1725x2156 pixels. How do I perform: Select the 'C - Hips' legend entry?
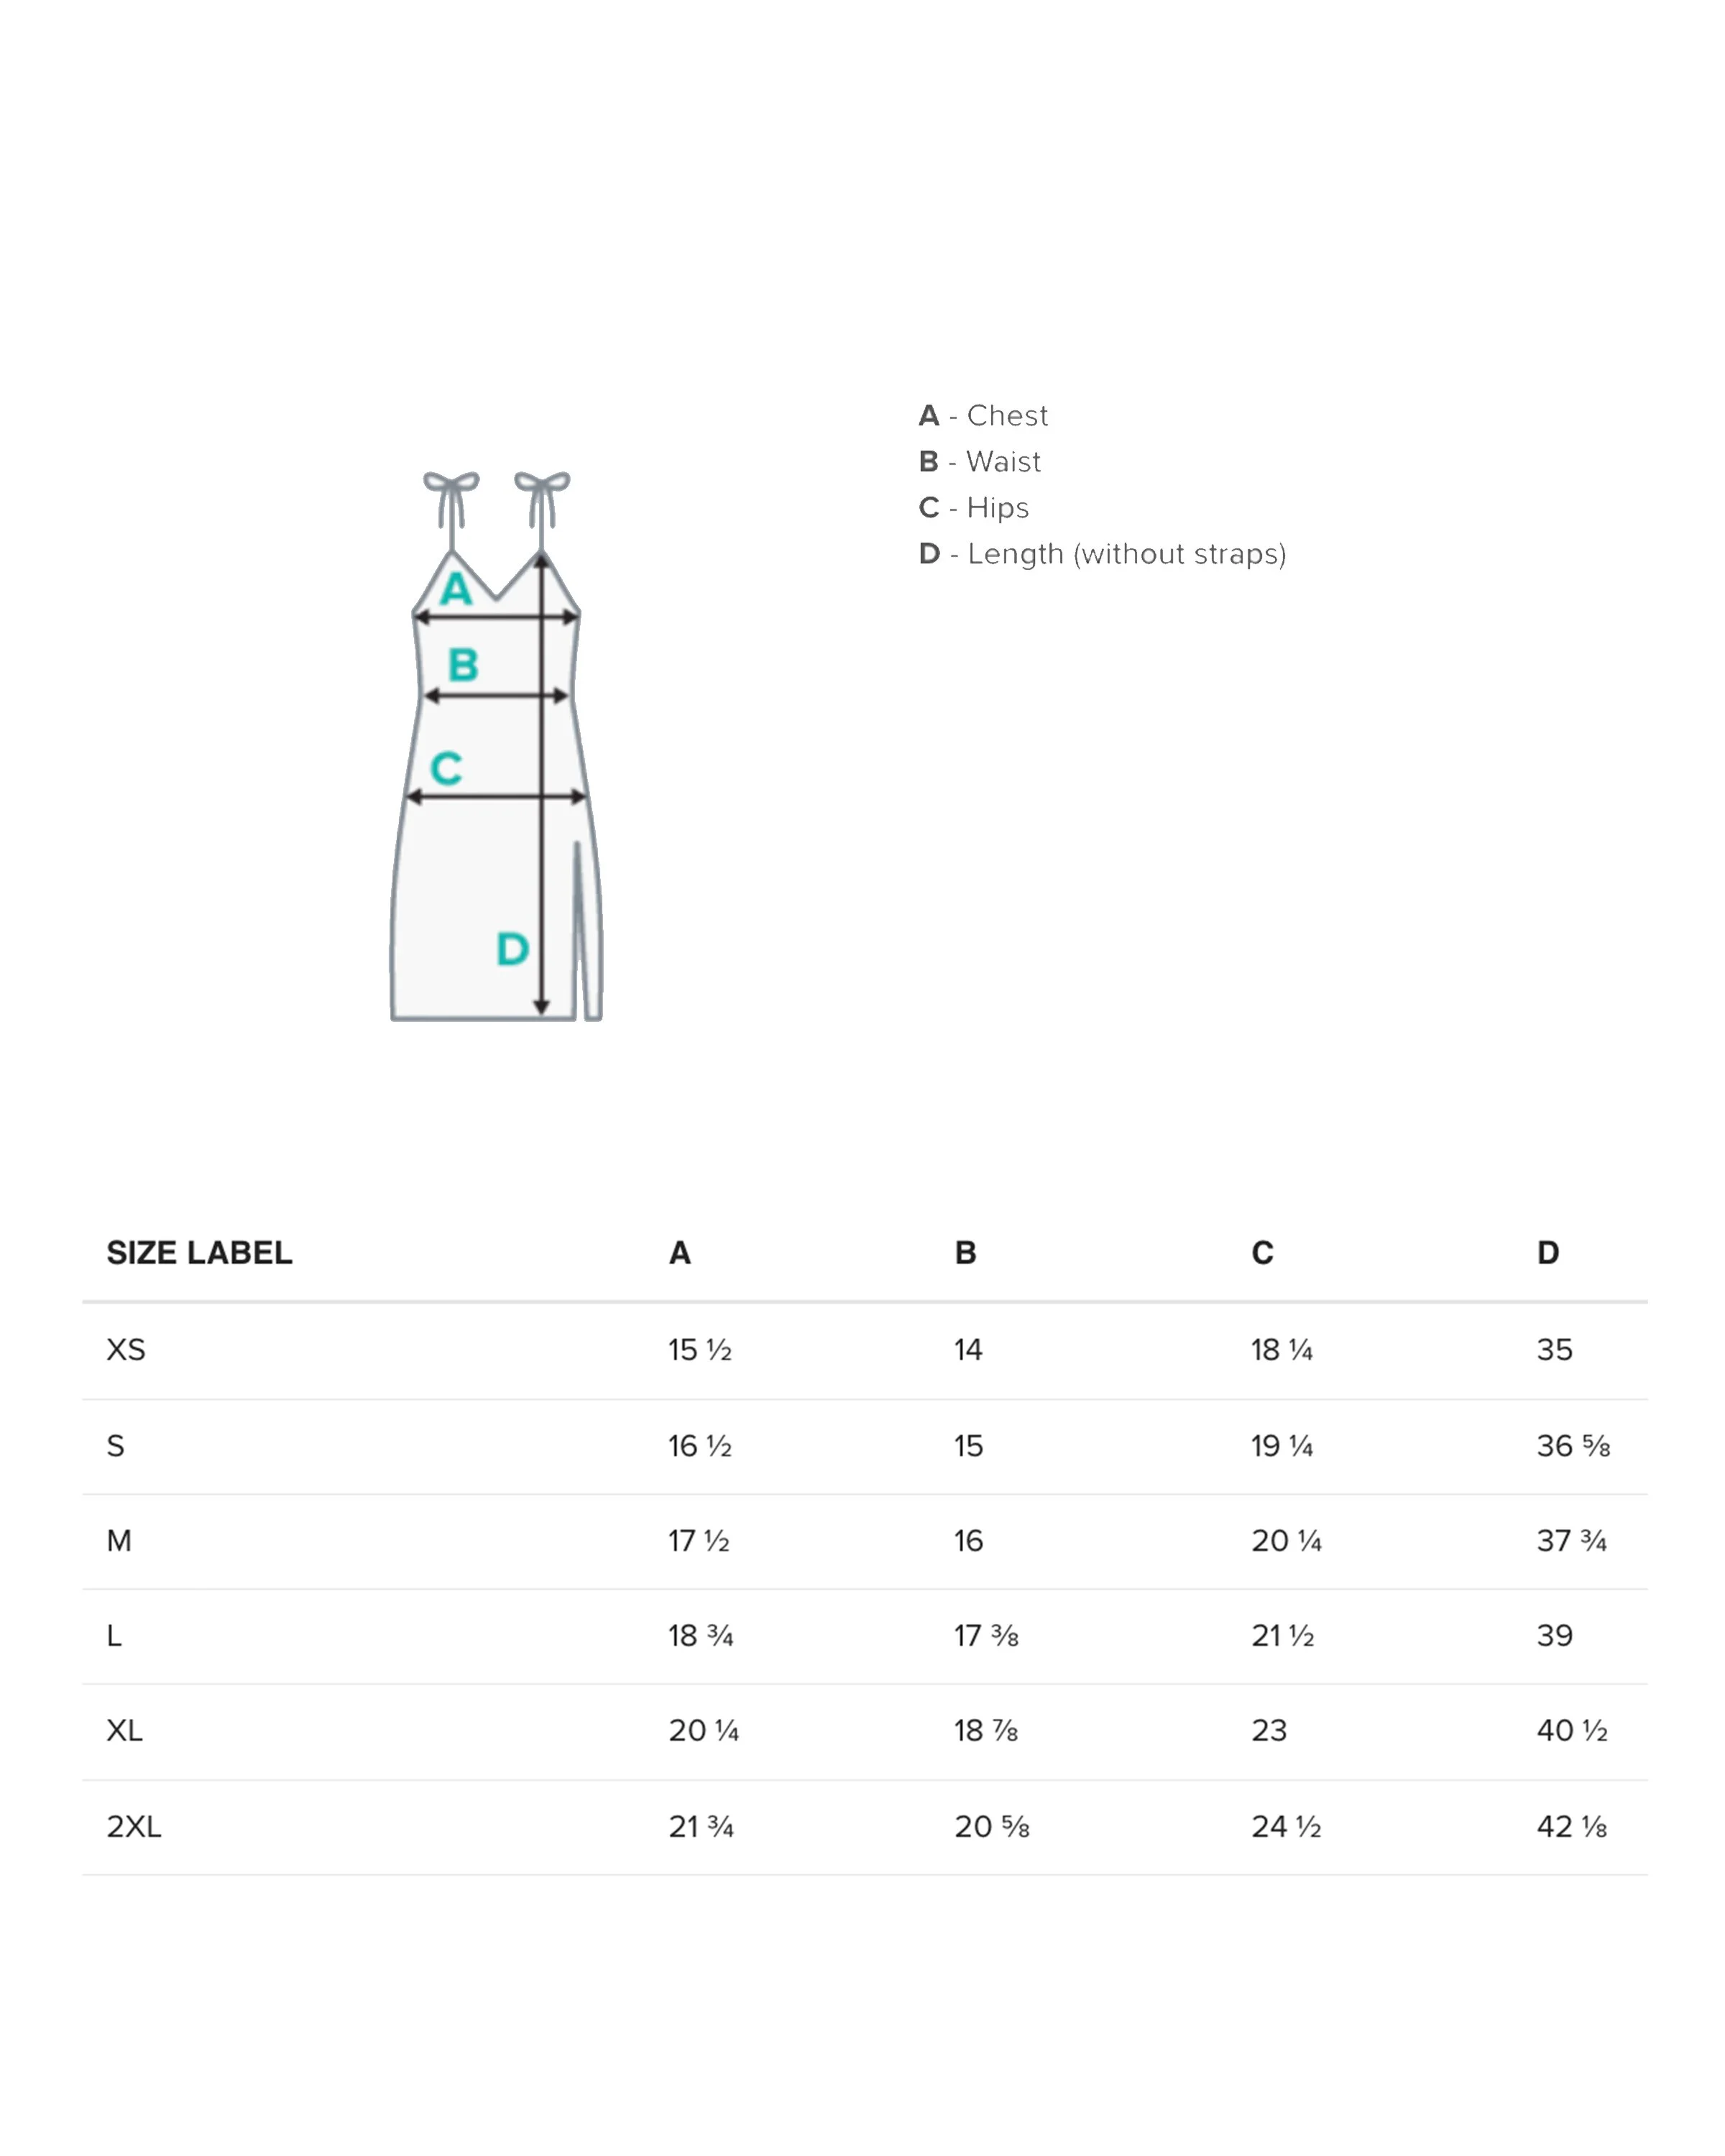[973, 508]
